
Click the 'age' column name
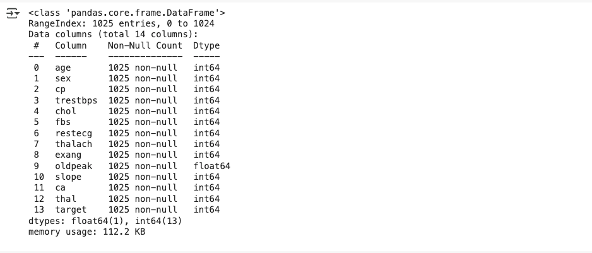tap(63, 68)
